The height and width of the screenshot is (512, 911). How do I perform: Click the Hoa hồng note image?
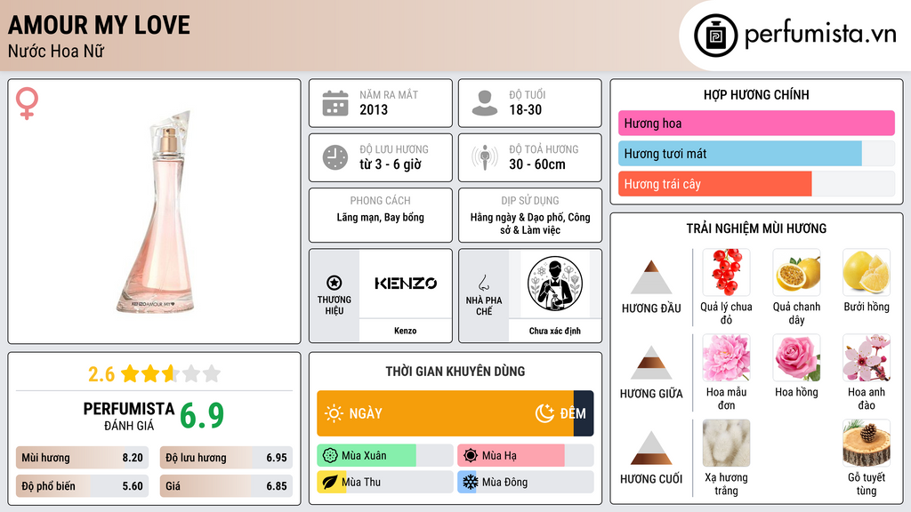coord(796,357)
